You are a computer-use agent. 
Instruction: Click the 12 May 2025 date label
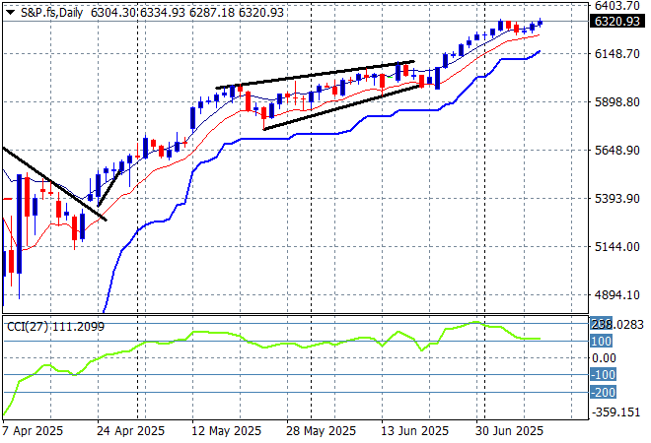(x=226, y=431)
